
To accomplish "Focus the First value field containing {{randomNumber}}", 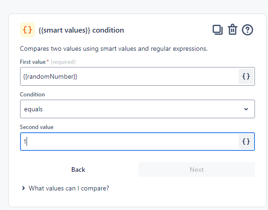I will tap(130, 76).
